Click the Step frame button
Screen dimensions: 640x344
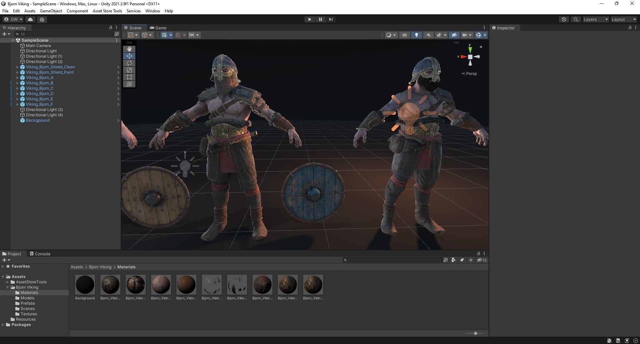click(x=331, y=19)
